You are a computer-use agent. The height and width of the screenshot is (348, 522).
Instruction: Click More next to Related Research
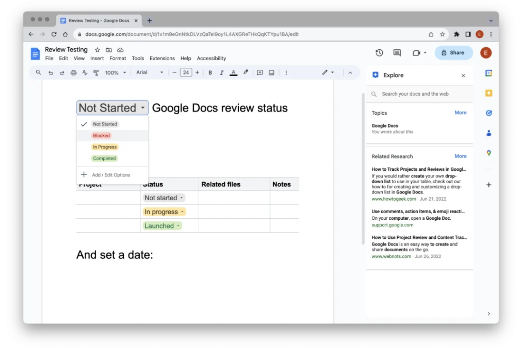tap(461, 156)
